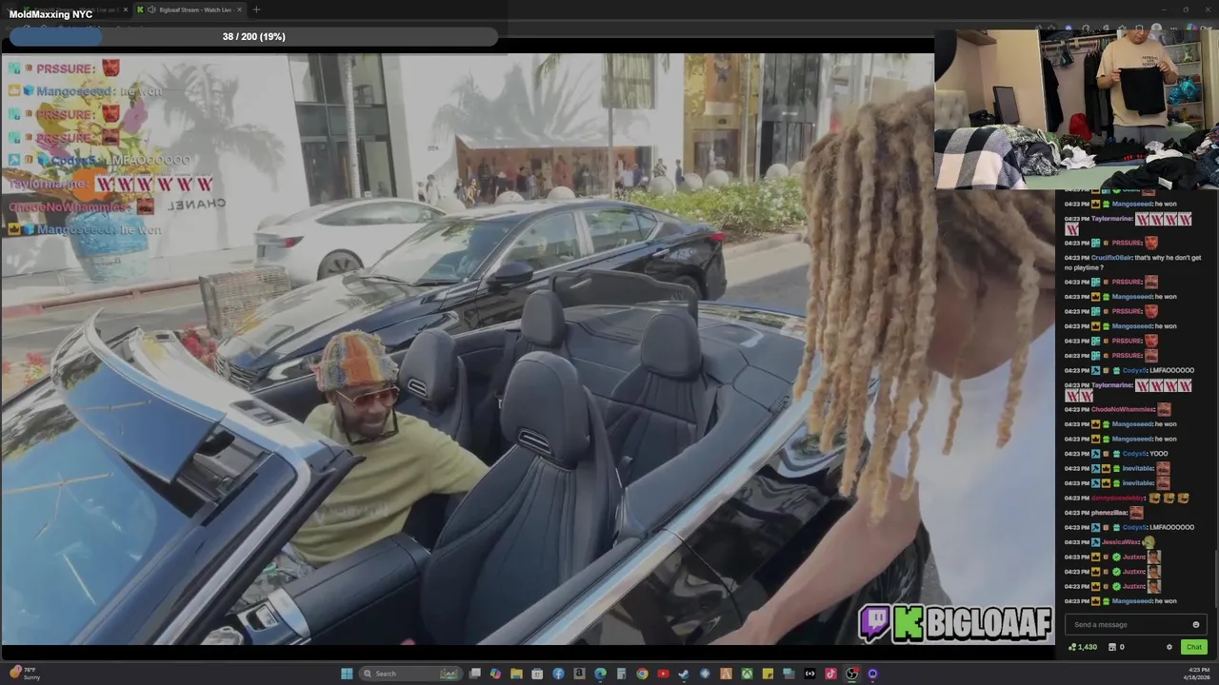Open YouTube from the taskbar
The width and height of the screenshot is (1219, 685).
pyautogui.click(x=663, y=674)
